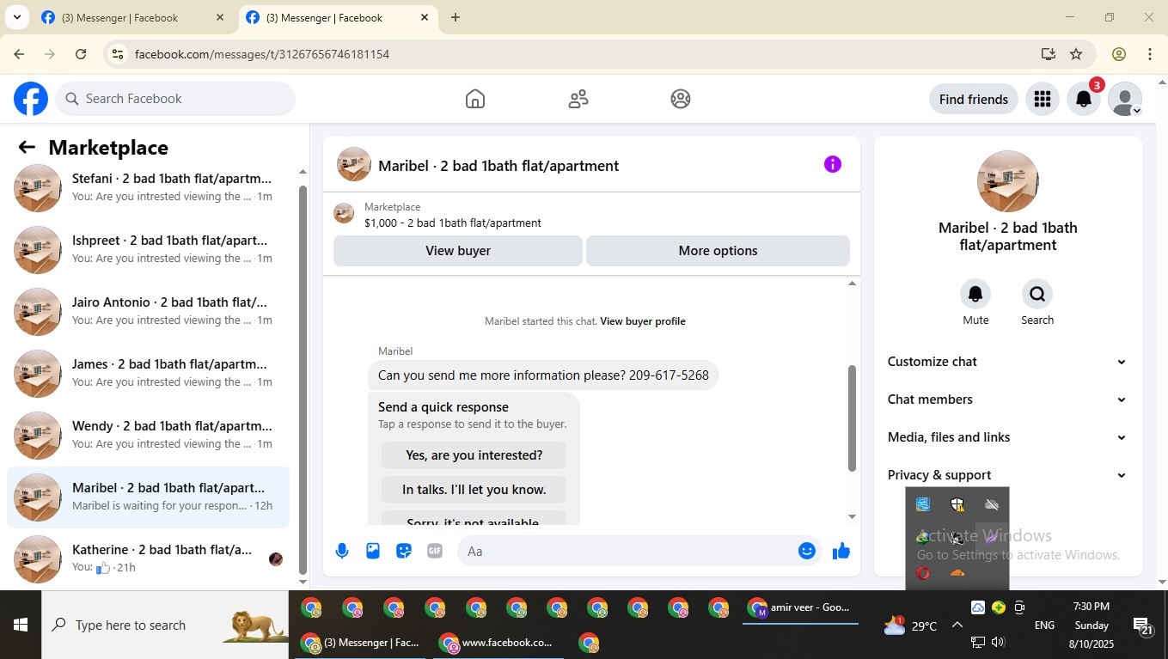Send quick response 'Yes, are you interested?'
This screenshot has width=1168, height=659.
coord(474,455)
